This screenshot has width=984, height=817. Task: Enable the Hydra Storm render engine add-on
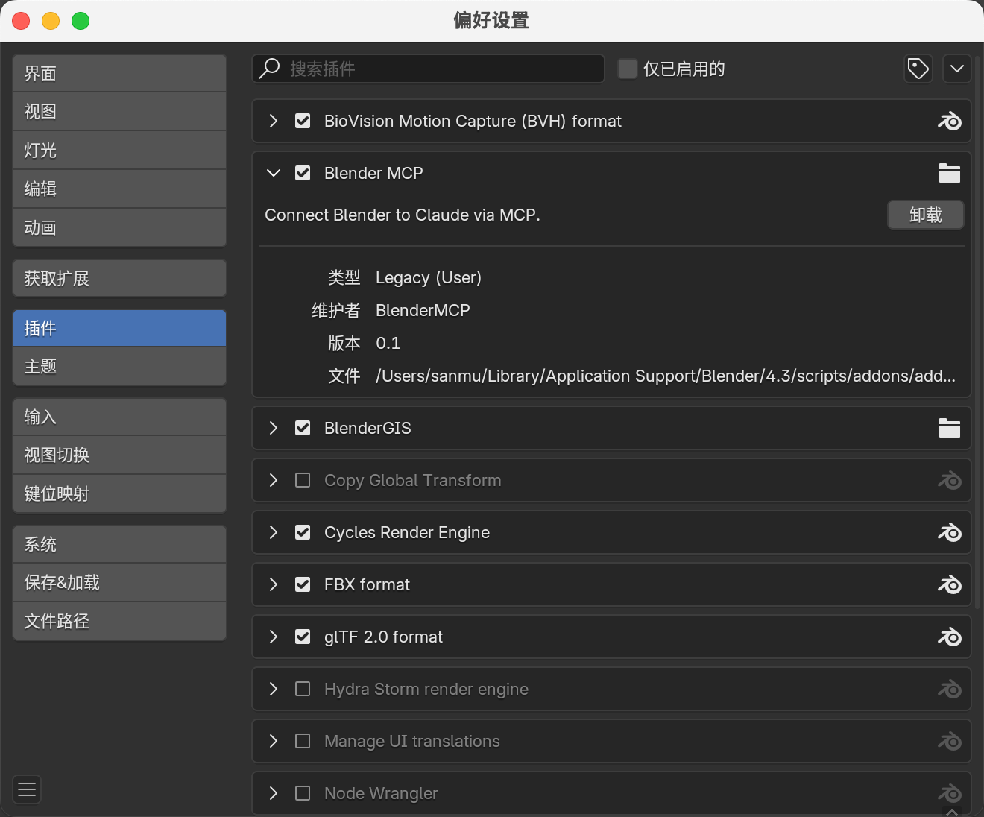303,689
